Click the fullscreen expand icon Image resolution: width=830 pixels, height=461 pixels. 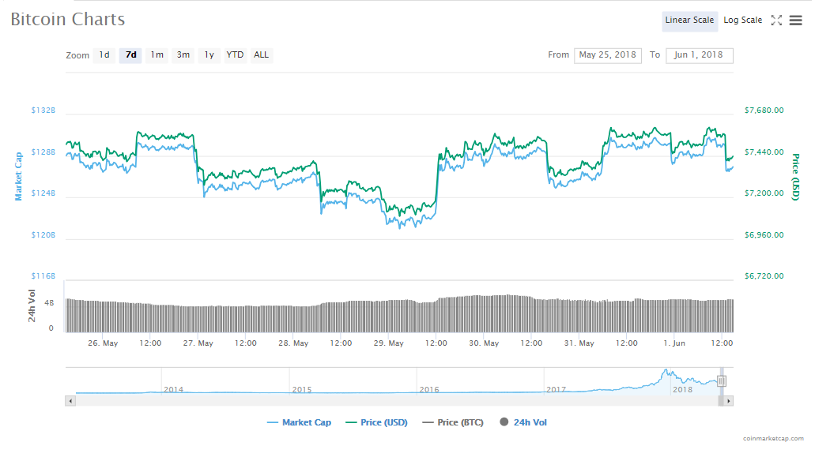(x=778, y=20)
